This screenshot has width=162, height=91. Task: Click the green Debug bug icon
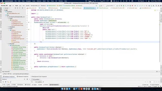pos(124,6)
